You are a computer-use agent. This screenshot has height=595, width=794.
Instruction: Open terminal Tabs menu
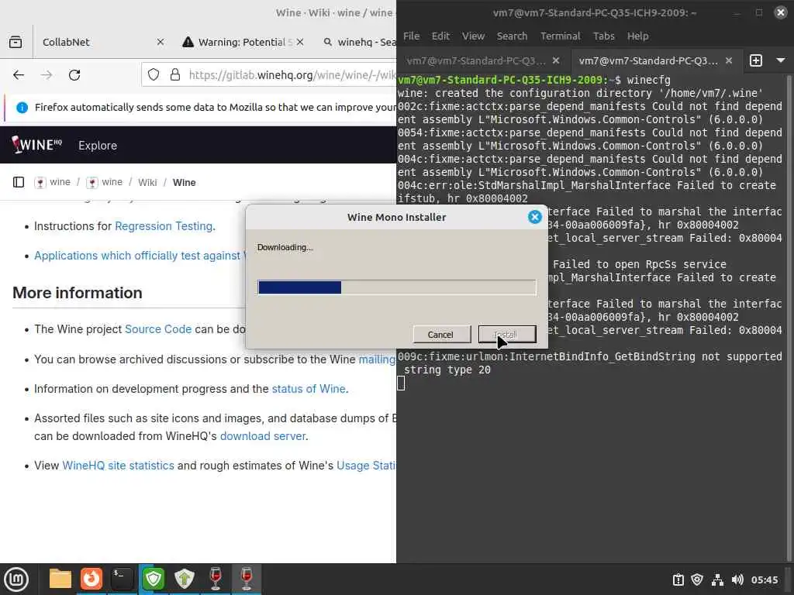[x=603, y=36]
